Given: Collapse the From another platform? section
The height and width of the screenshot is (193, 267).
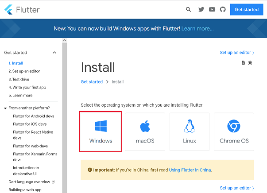Looking at the screenshot, I should [x=5, y=108].
